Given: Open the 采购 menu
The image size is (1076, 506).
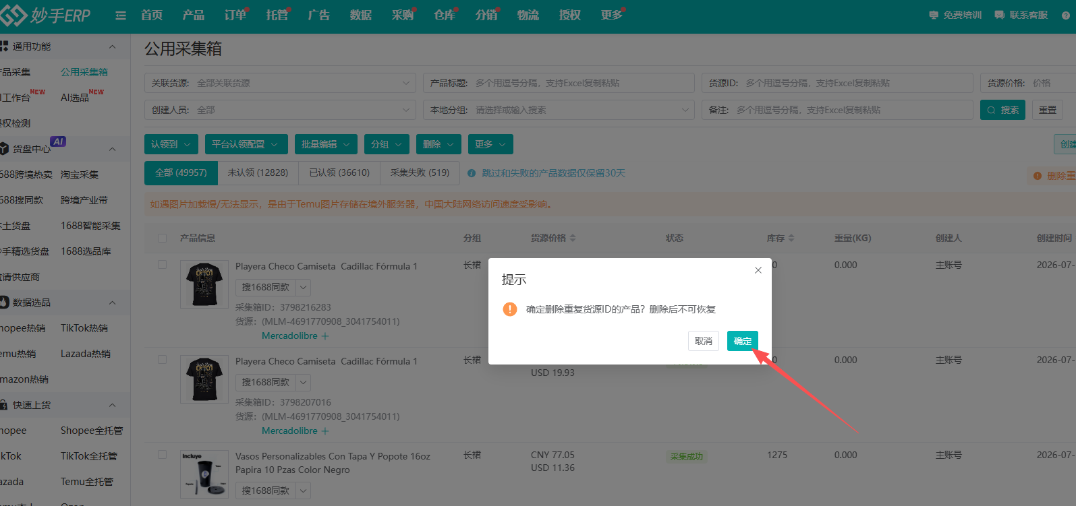Looking at the screenshot, I should click(x=403, y=15).
